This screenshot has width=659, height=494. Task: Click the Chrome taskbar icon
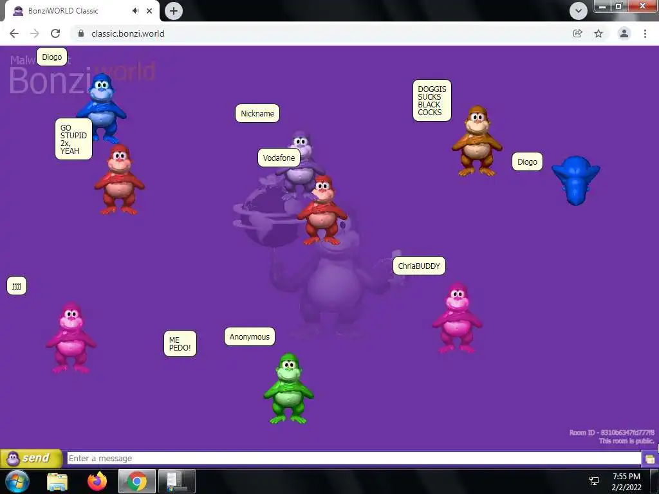(137, 481)
